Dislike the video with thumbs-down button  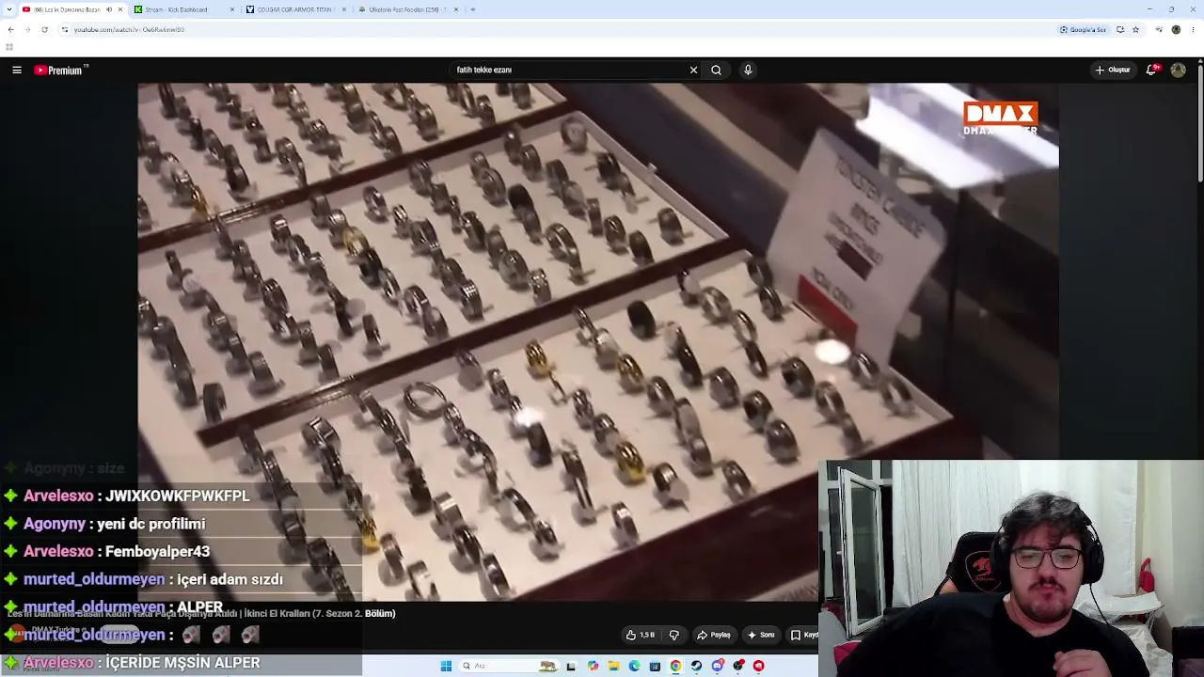pos(673,635)
